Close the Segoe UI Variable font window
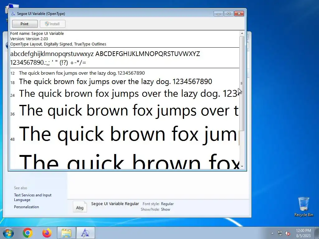The image size is (319, 239). pyautogui.click(x=239, y=14)
